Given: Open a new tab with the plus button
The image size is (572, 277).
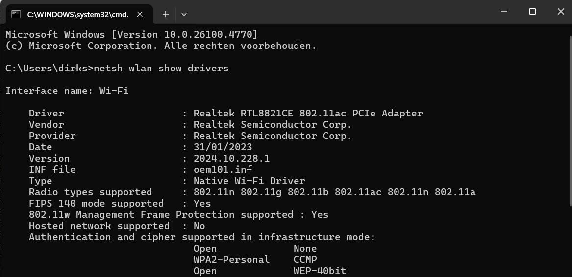Looking at the screenshot, I should tap(166, 14).
